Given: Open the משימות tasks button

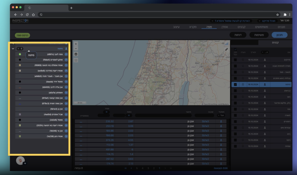Looking at the screenshot, I should coord(259,35).
